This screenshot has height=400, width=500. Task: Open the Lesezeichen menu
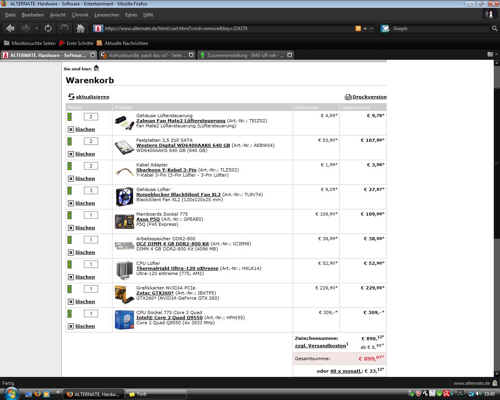(x=107, y=15)
